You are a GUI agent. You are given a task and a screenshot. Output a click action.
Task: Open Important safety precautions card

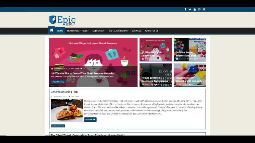click(190, 75)
